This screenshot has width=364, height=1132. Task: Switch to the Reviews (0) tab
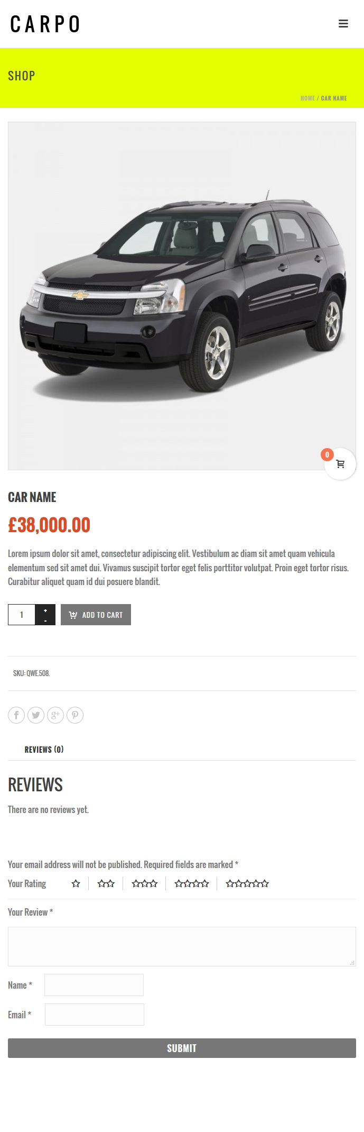click(44, 750)
